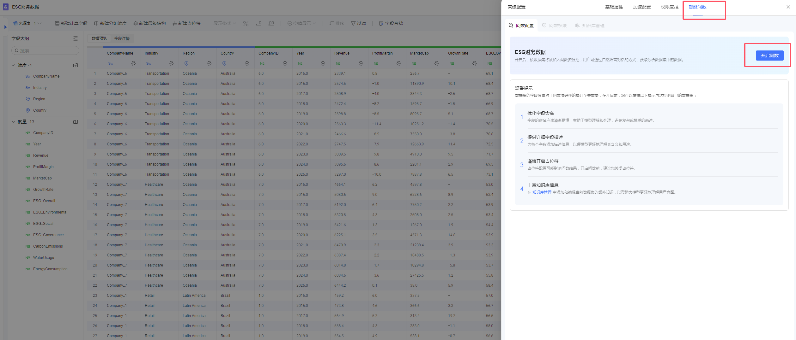Switch to the 基础属性 tab
Image resolution: width=796 pixels, height=340 pixels.
point(614,7)
